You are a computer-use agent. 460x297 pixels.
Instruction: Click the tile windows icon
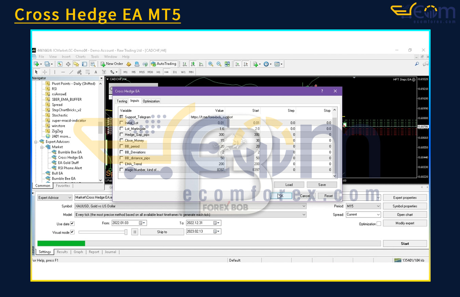click(x=227, y=64)
